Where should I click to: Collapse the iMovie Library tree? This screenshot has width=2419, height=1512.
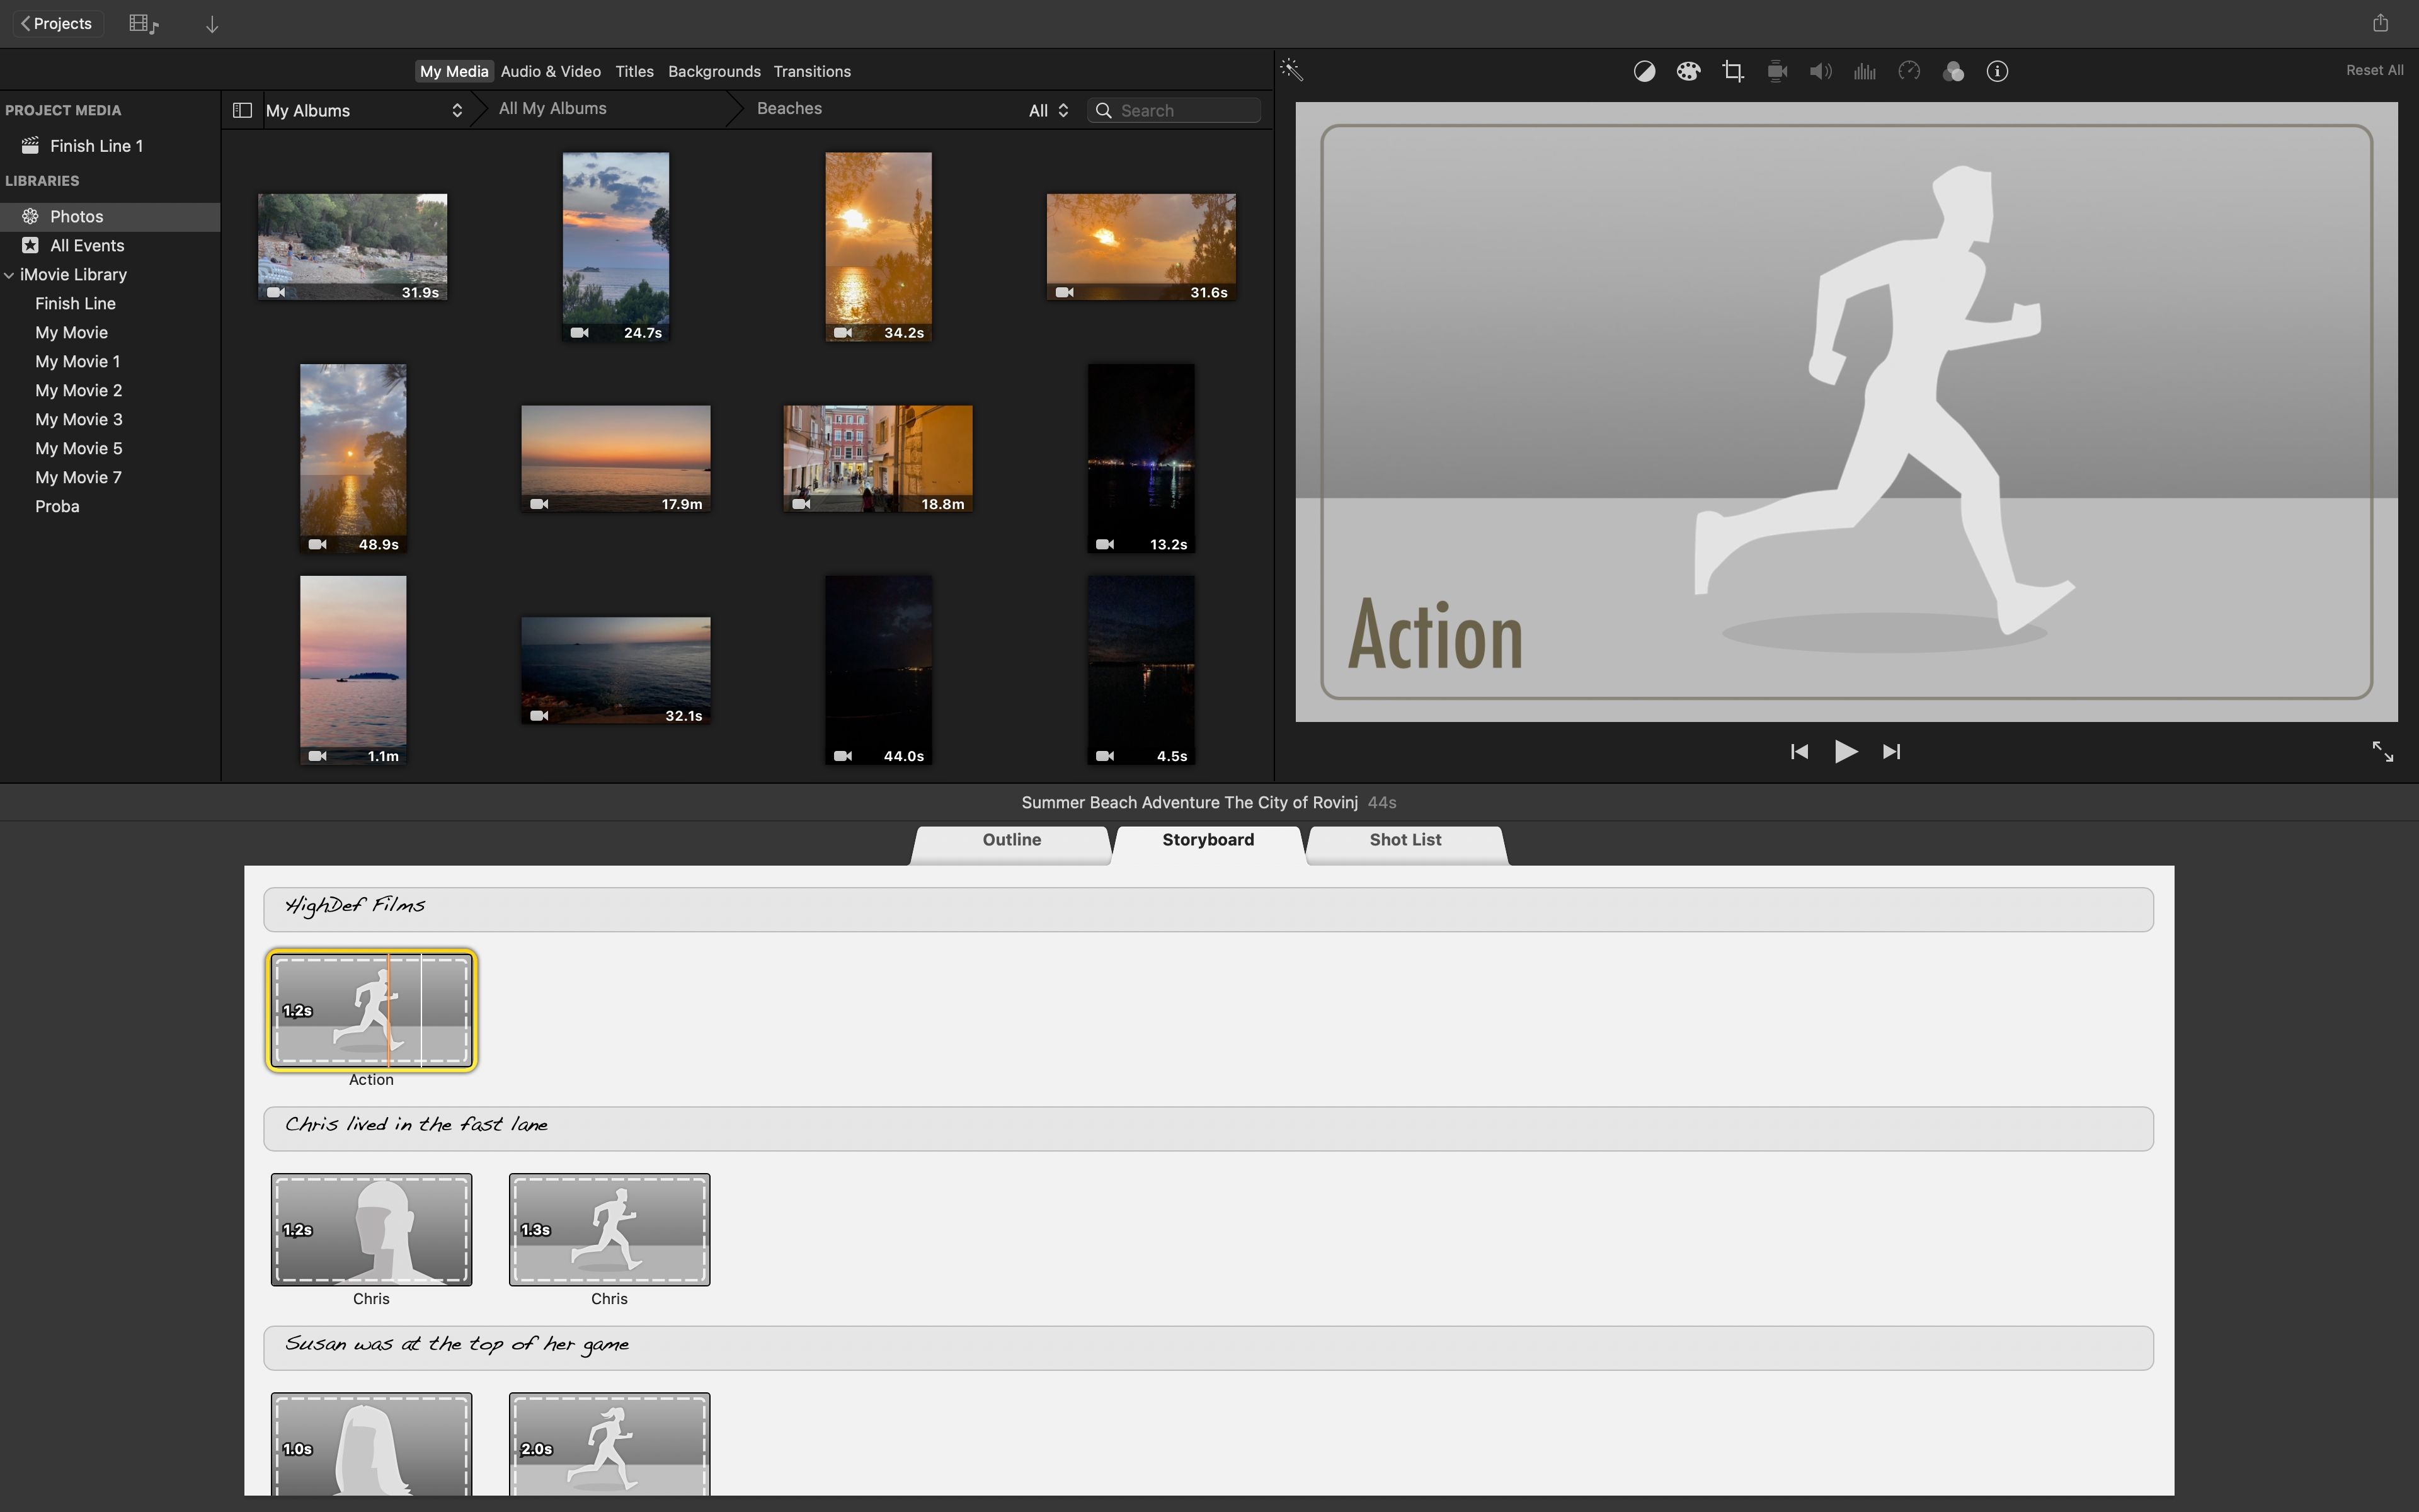tap(9, 274)
